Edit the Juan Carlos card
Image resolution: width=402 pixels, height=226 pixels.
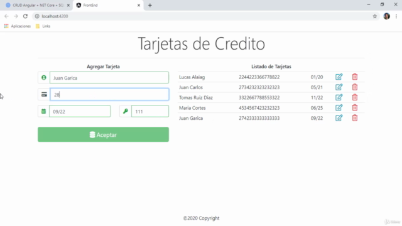(339, 87)
